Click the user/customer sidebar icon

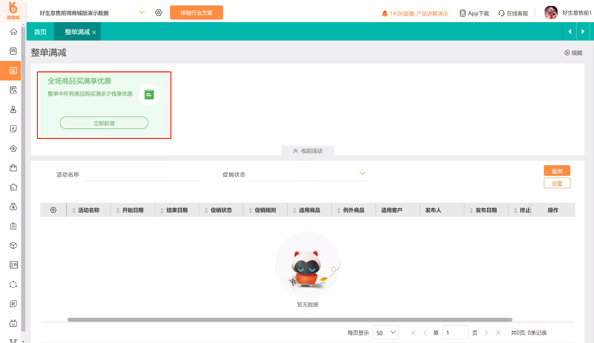click(13, 109)
